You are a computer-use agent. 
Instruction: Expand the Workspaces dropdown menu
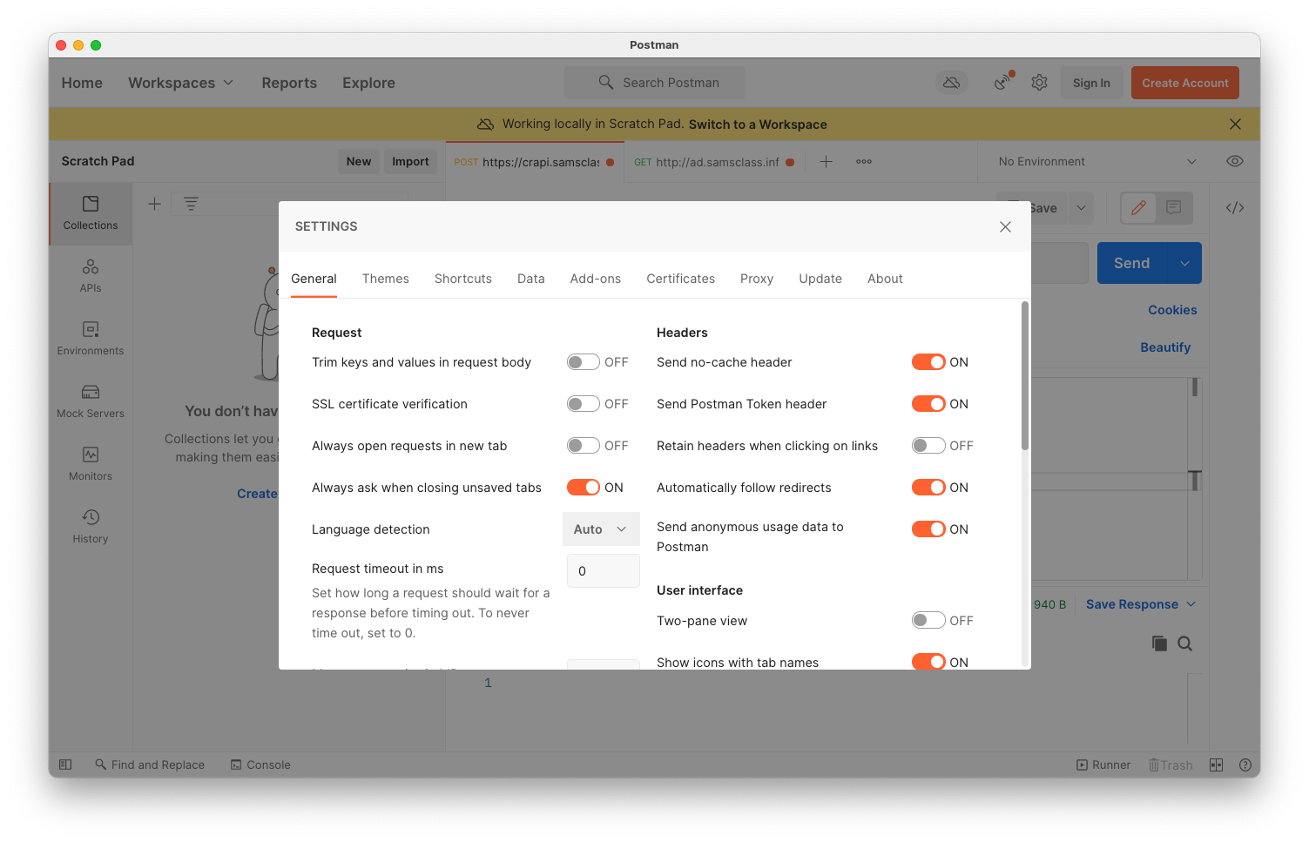pos(181,83)
